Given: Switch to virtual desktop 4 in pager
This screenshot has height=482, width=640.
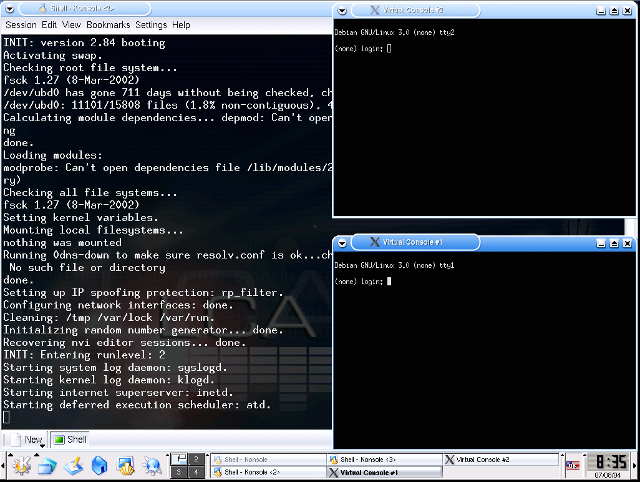Looking at the screenshot, I should coord(196,472).
